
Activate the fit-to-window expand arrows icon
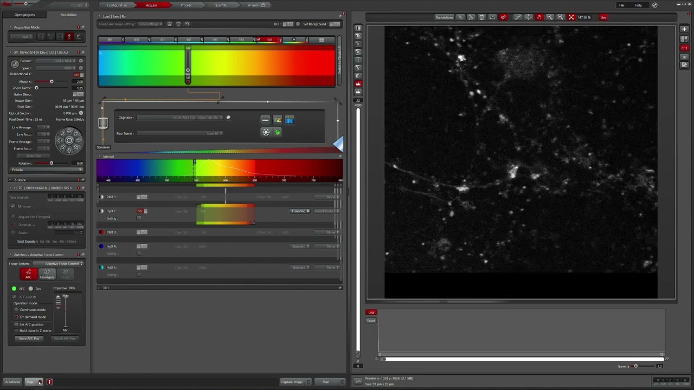(571, 17)
